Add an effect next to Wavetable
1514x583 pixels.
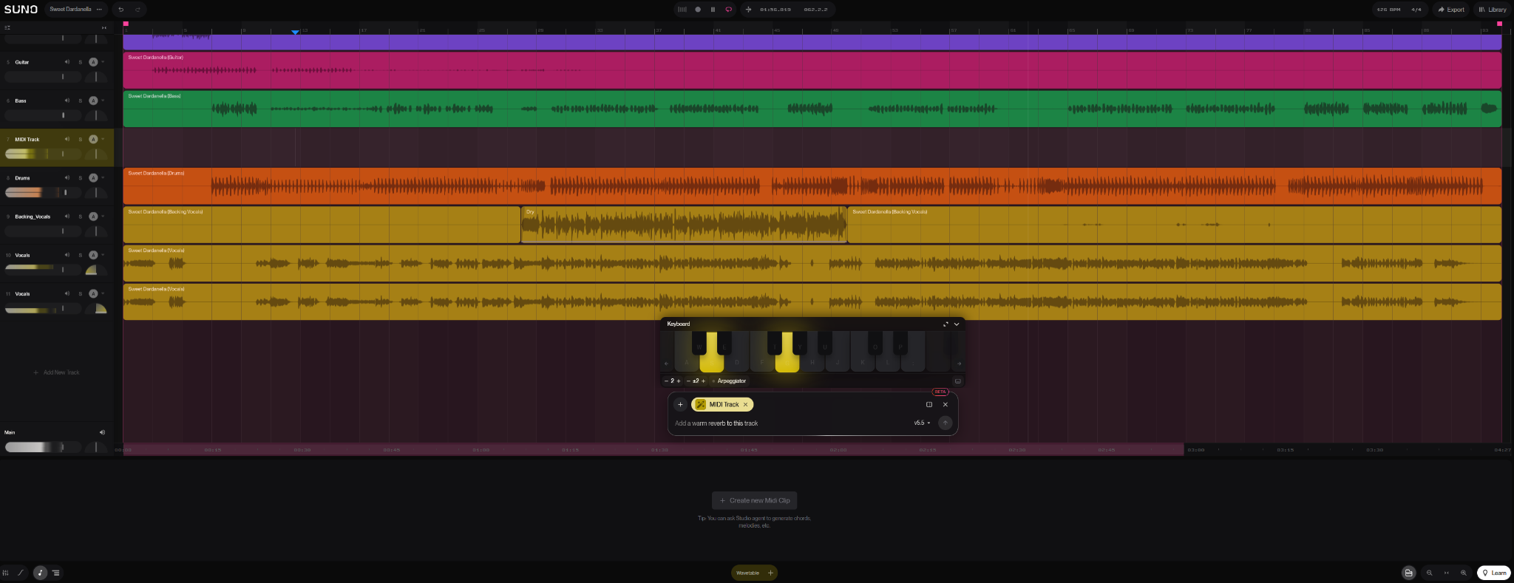(770, 573)
